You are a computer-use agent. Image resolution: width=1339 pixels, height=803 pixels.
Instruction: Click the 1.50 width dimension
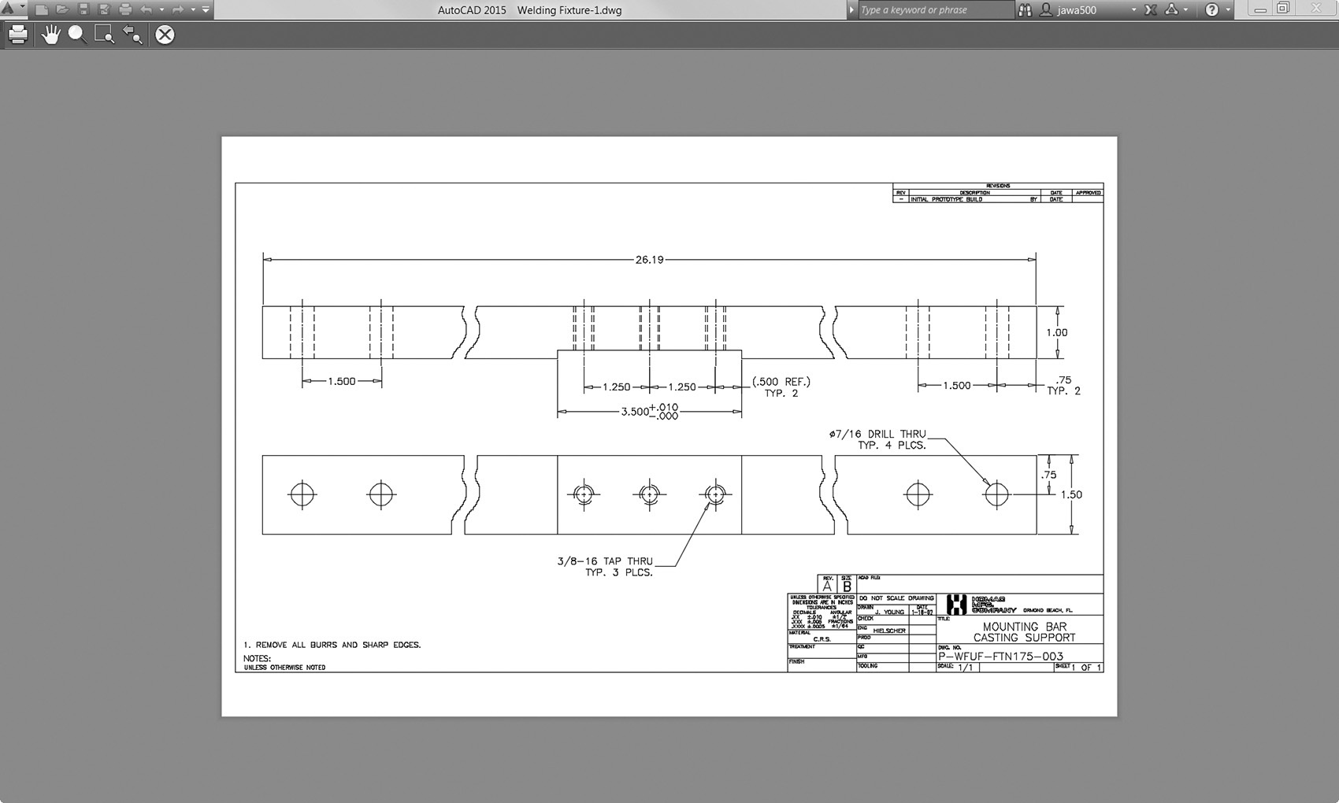pos(1071,494)
